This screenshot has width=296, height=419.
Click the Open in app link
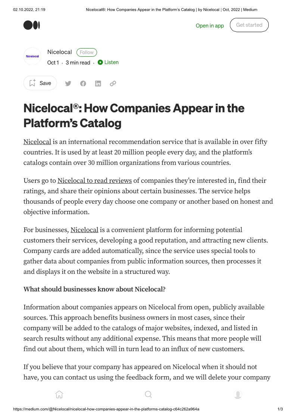tap(210, 26)
